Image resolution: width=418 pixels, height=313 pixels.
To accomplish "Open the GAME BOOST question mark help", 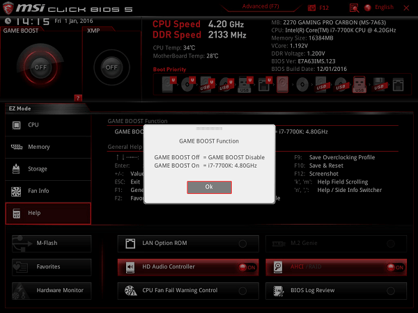I will point(78,98).
